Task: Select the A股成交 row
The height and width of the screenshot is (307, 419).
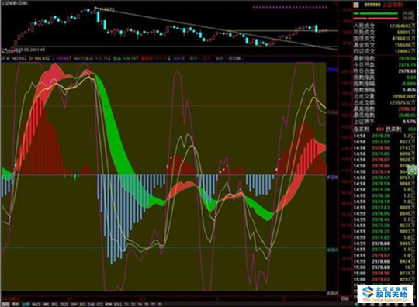Action: [385, 26]
